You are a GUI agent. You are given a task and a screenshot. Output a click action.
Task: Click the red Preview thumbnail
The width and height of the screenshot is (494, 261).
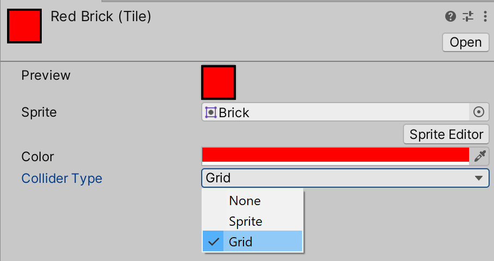click(x=219, y=83)
